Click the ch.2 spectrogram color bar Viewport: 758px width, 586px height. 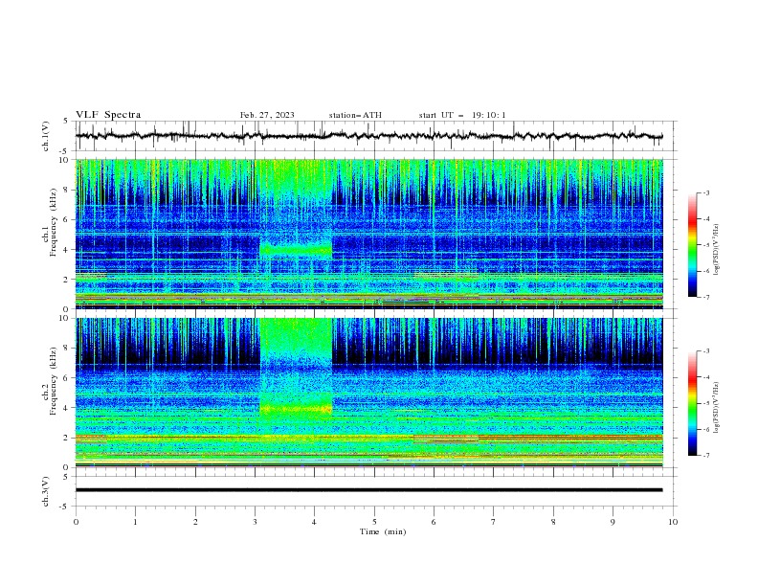click(x=692, y=403)
